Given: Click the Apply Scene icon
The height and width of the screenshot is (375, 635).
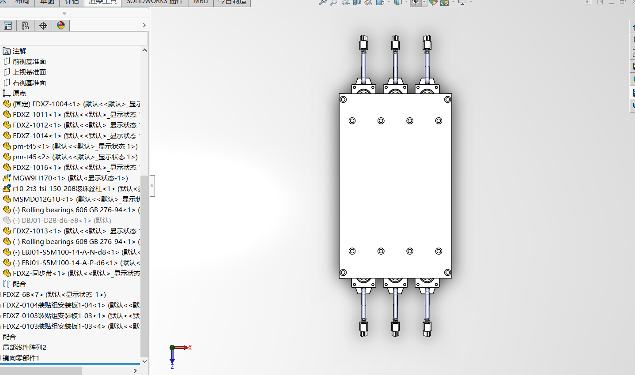Looking at the screenshot, I should pos(444,2).
